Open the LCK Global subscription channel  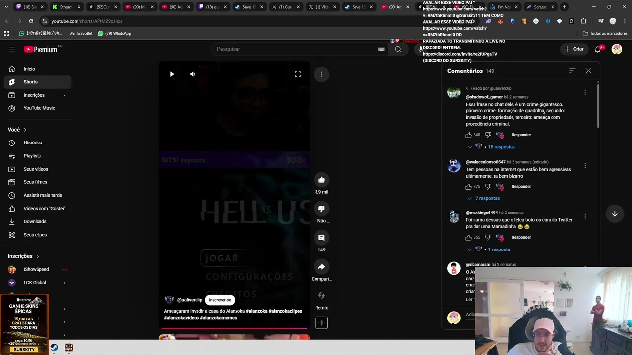coord(38,283)
